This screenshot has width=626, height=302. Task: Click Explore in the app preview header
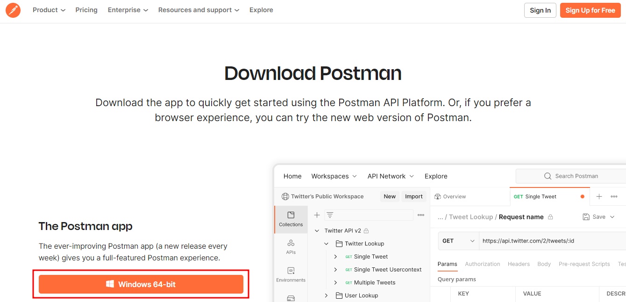click(x=436, y=176)
